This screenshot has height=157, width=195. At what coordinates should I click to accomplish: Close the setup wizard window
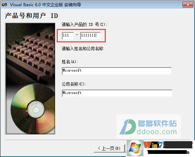point(188,5)
